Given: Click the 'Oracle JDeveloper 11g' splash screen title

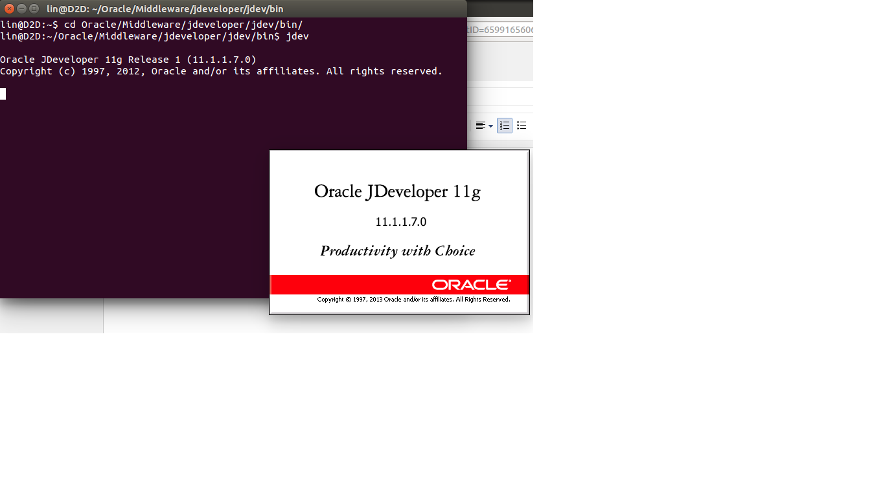Looking at the screenshot, I should [397, 192].
